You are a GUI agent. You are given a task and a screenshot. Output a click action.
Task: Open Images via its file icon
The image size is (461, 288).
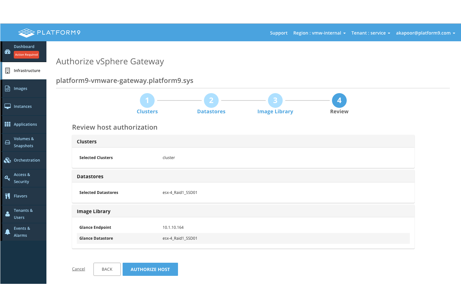[x=8, y=89]
